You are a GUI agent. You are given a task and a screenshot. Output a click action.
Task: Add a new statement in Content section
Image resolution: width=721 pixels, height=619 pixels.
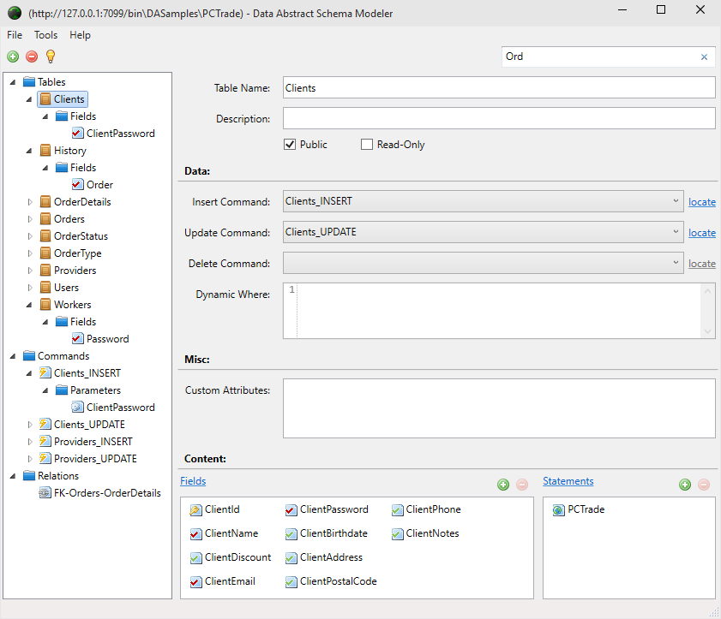[685, 485]
